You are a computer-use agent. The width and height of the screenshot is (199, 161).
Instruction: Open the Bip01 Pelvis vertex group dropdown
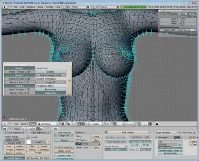click(5, 140)
